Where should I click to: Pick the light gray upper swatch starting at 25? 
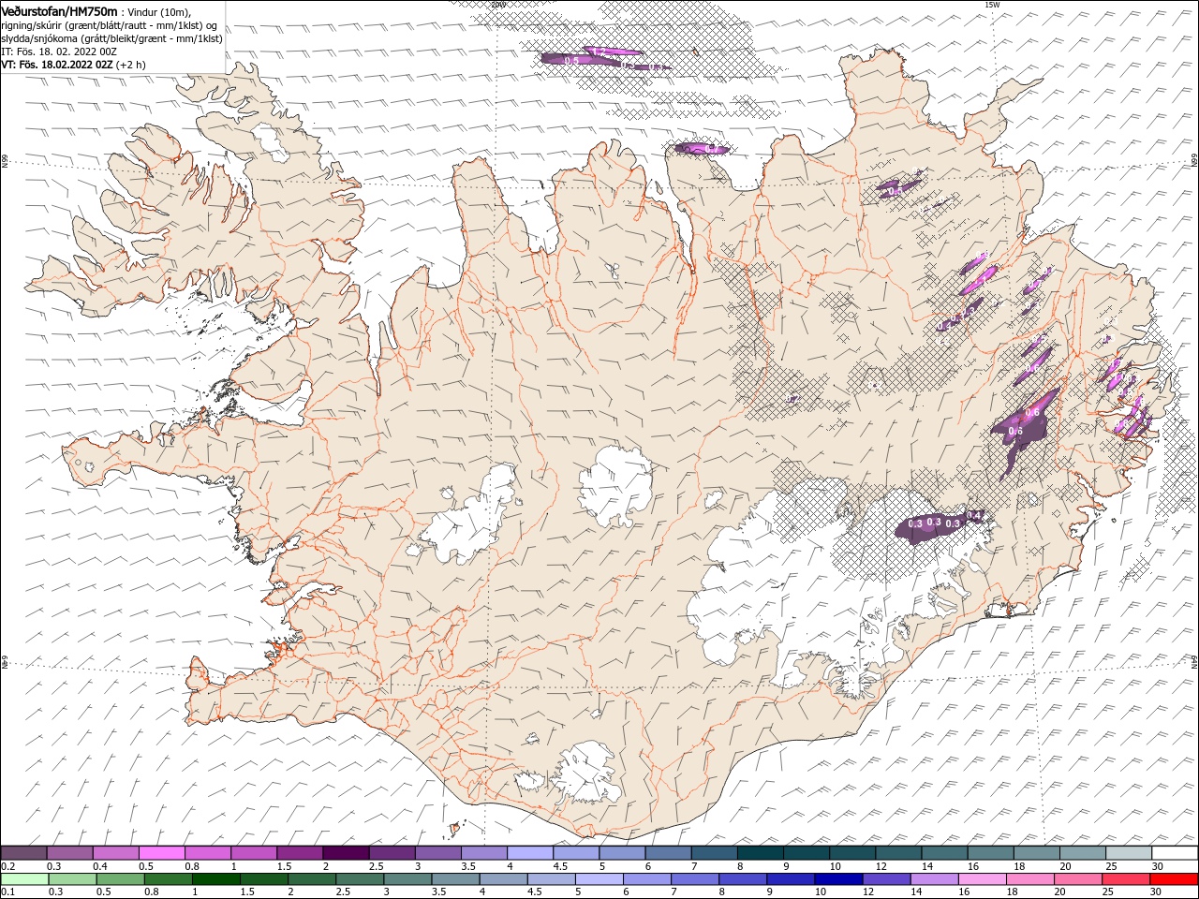click(1128, 853)
